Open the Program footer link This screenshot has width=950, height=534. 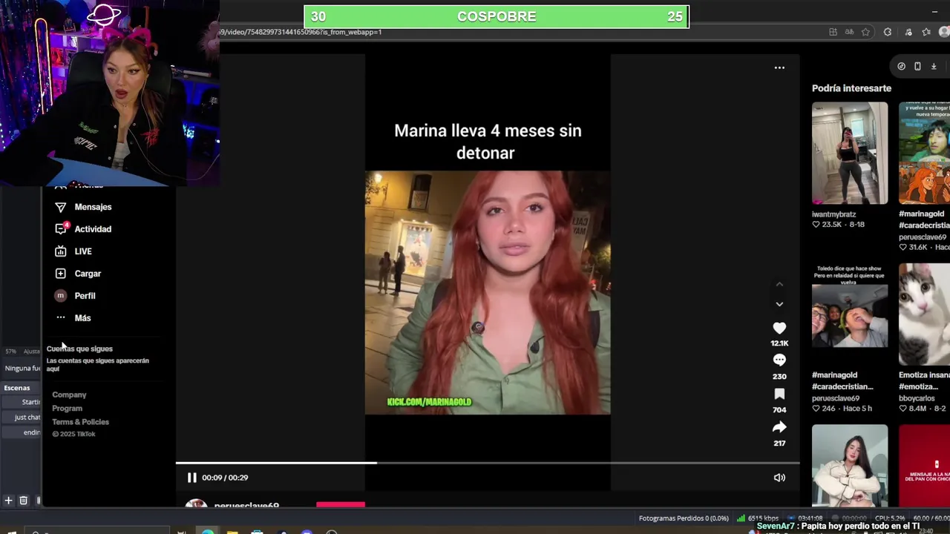[x=67, y=409]
